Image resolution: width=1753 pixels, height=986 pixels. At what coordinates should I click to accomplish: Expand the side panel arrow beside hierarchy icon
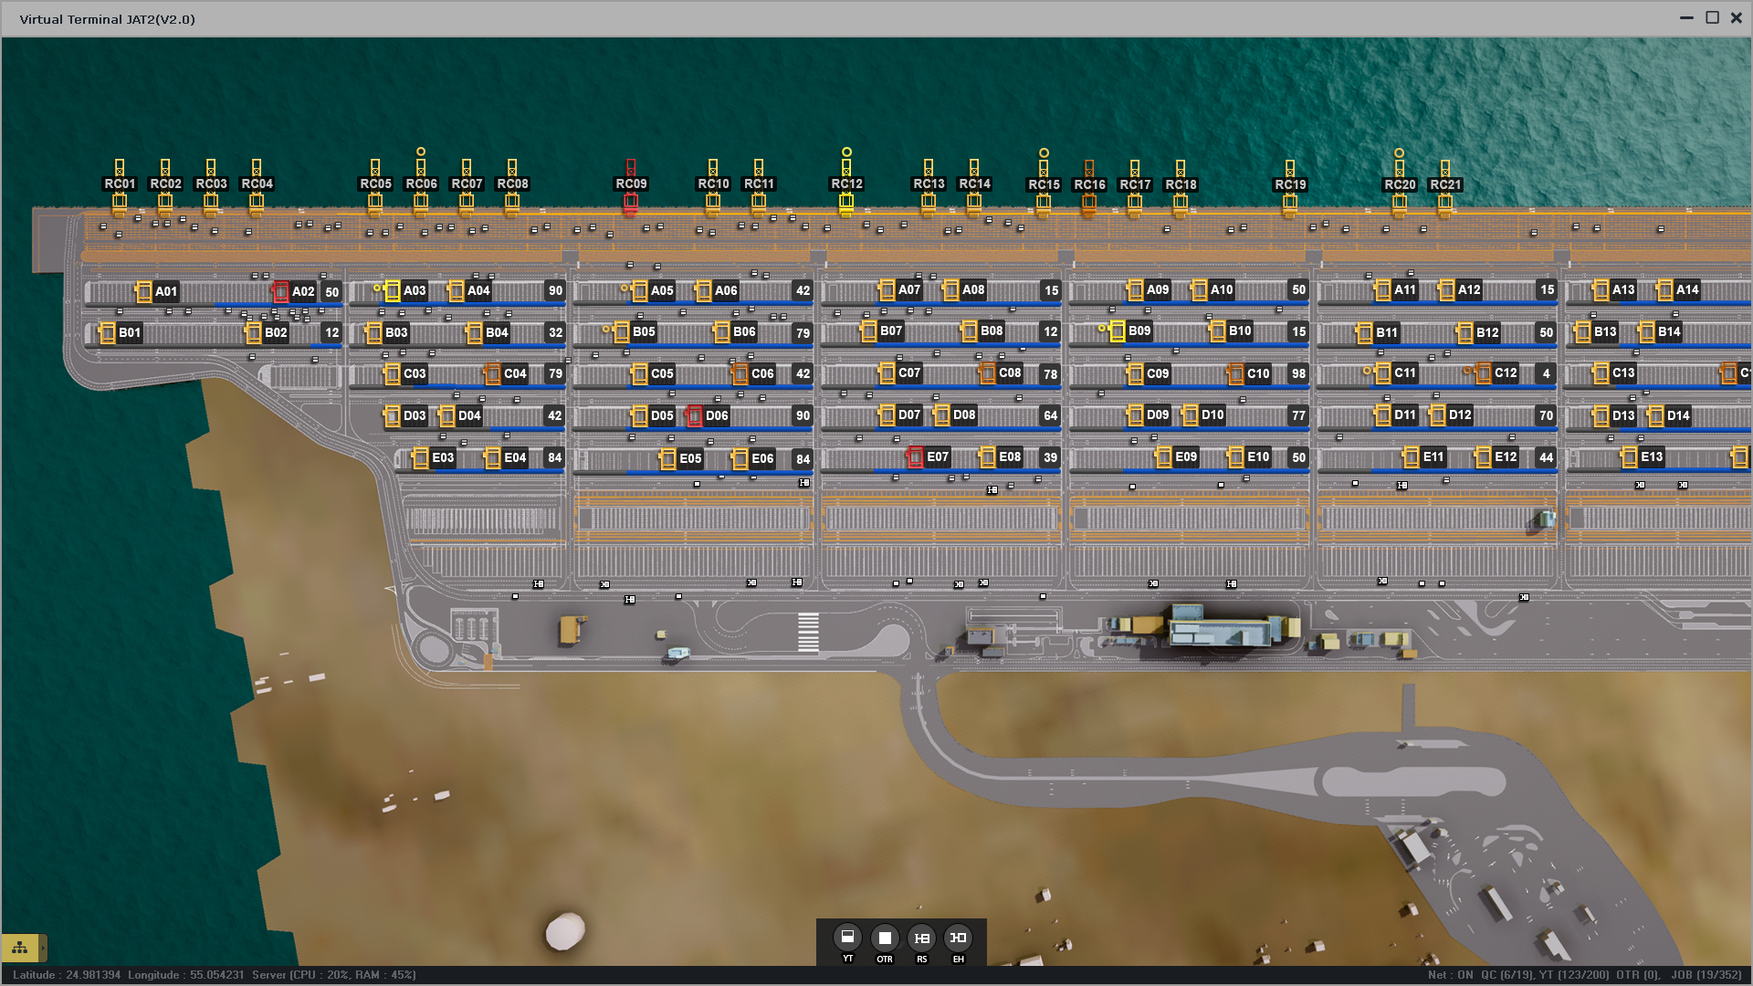pyautogui.click(x=42, y=948)
